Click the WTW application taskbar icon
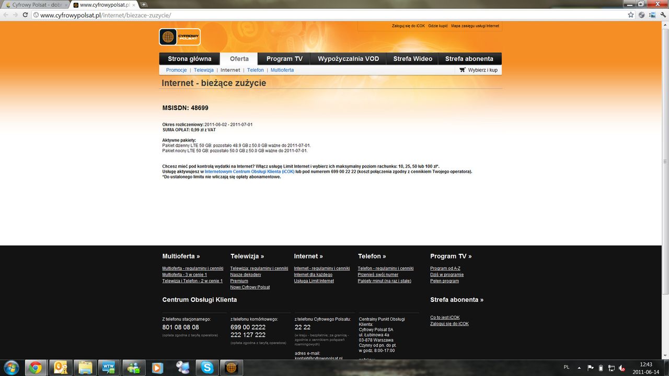 [109, 368]
